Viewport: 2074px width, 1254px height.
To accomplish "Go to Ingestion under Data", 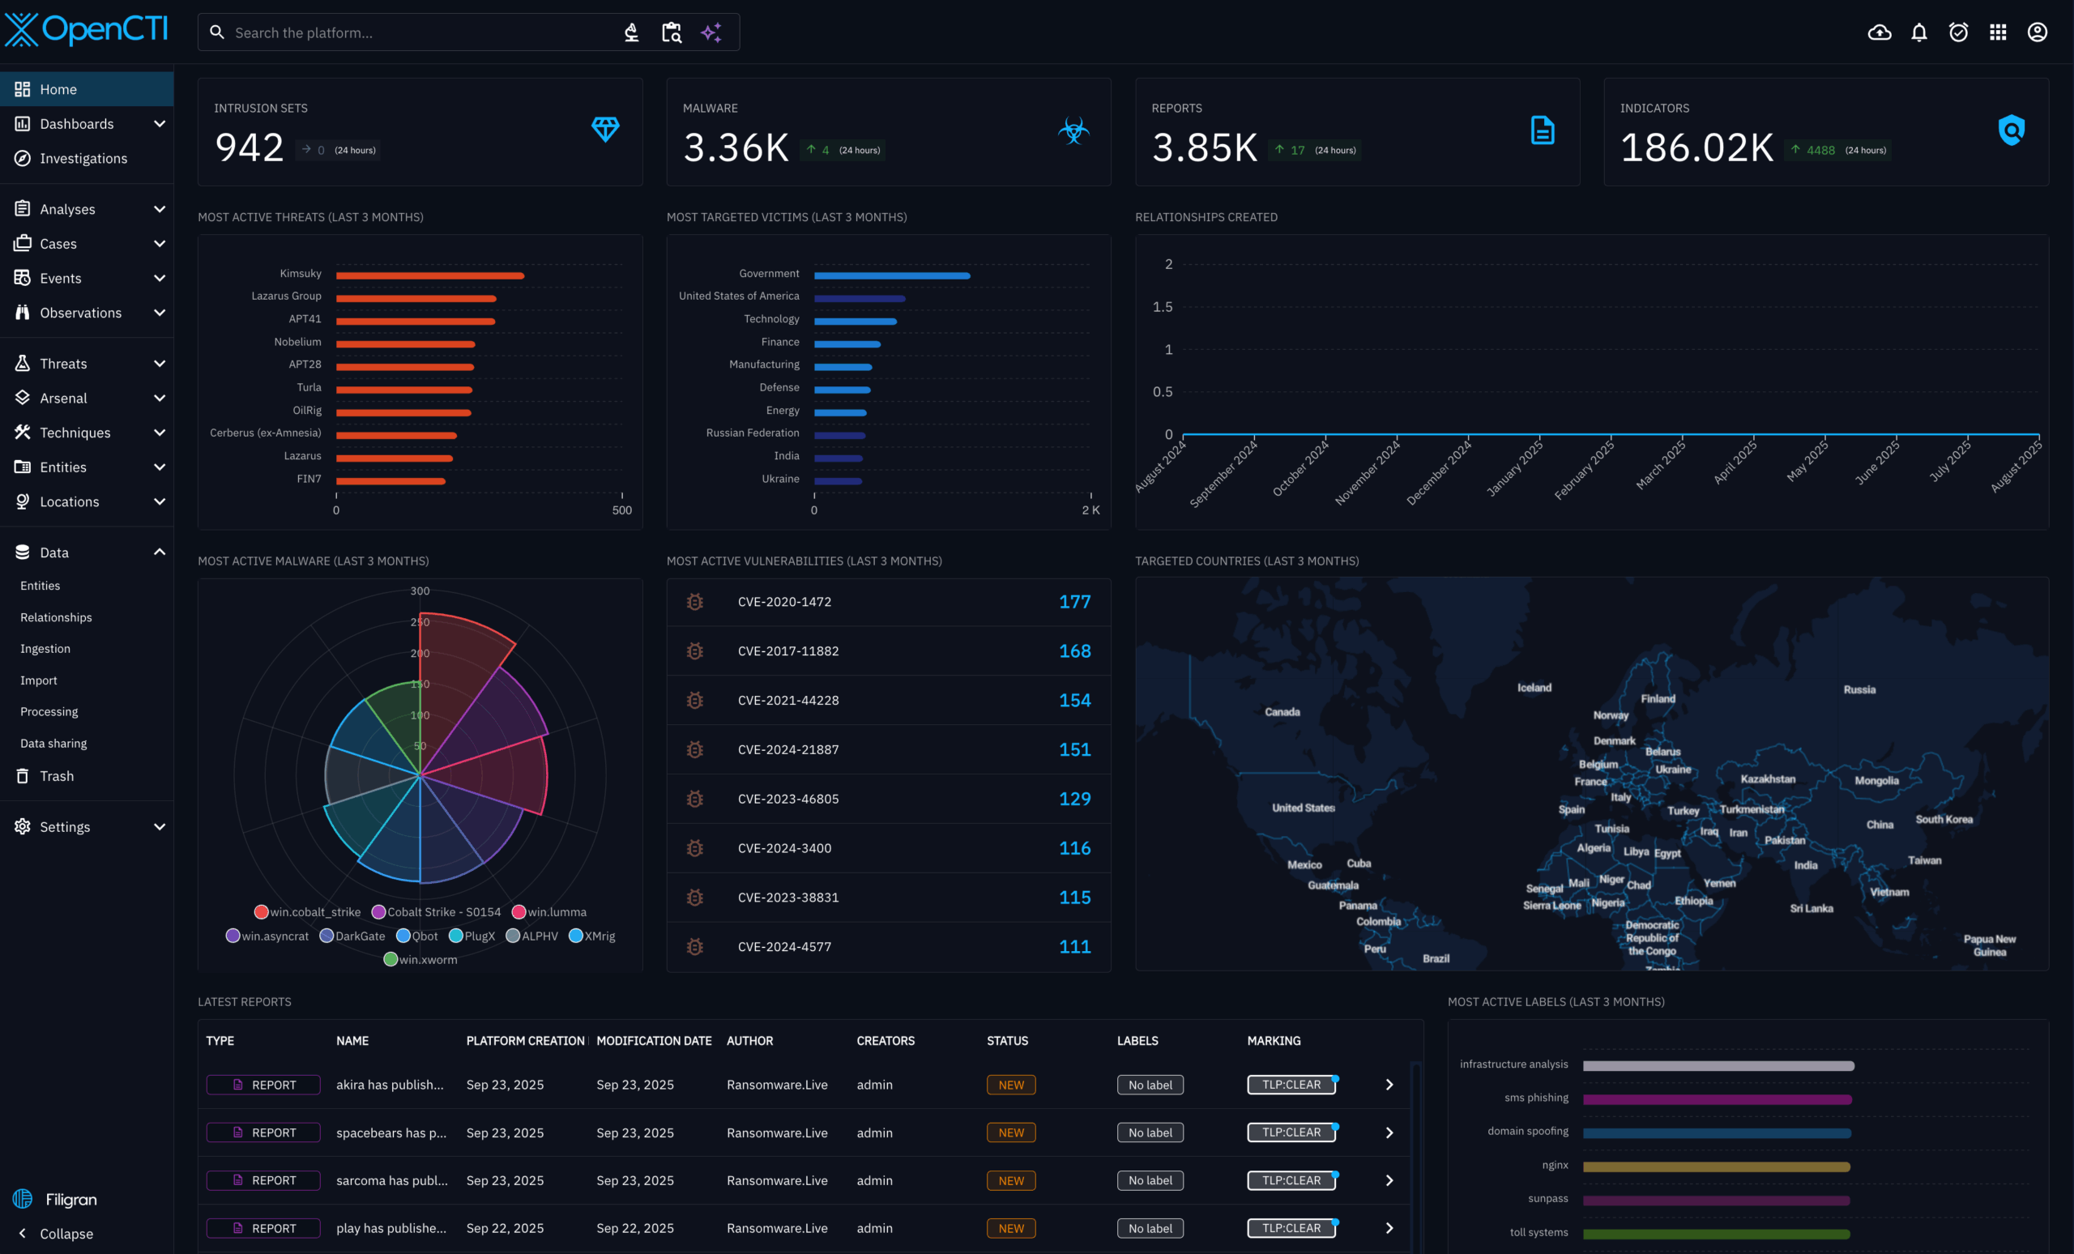I will tap(45, 648).
